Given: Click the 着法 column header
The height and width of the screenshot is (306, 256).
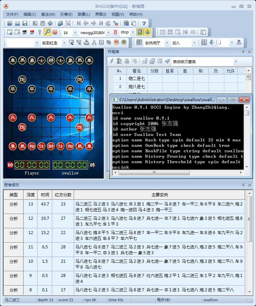Looking at the screenshot, I should (137, 71).
